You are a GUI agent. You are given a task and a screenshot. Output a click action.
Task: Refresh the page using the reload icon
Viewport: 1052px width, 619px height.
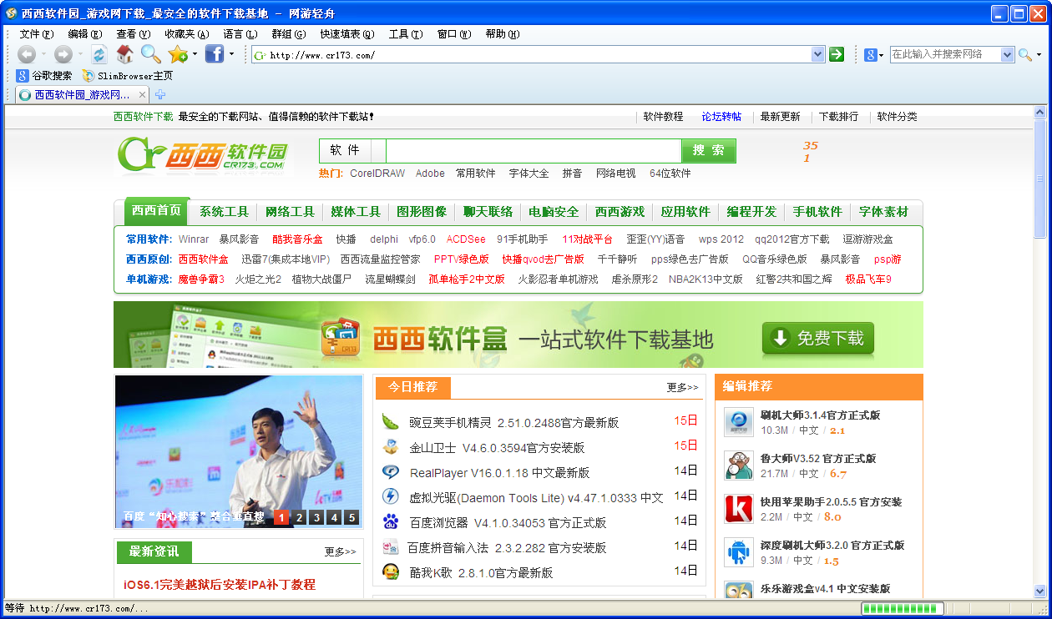pos(99,54)
